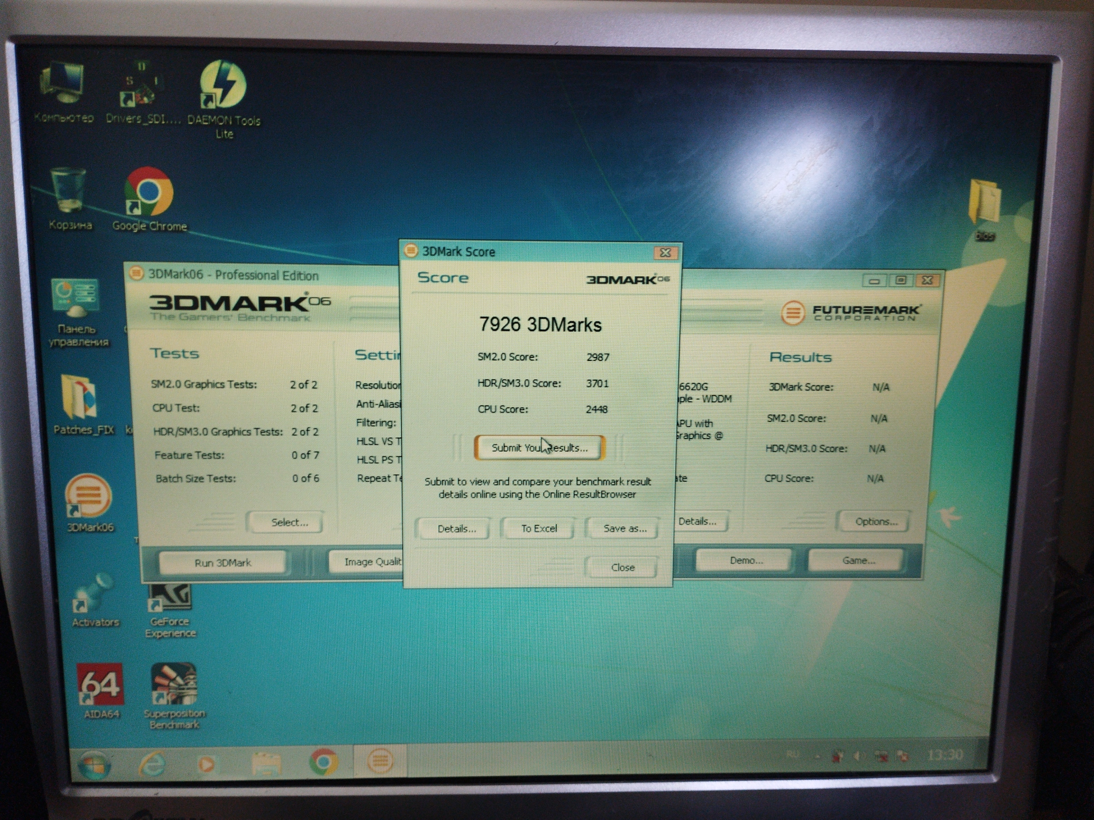Click the taskbar clock showing 13:30
Screen dimensions: 1094x820
(x=945, y=755)
